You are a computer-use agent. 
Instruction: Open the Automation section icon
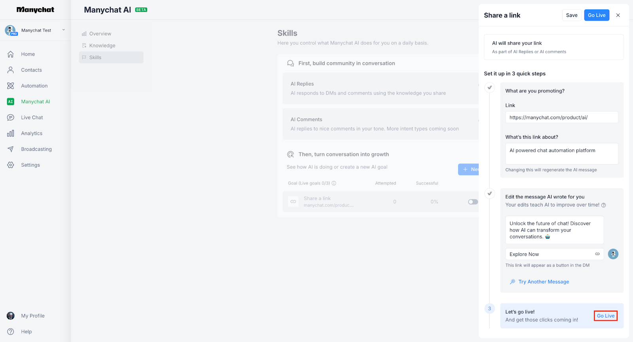click(x=11, y=86)
